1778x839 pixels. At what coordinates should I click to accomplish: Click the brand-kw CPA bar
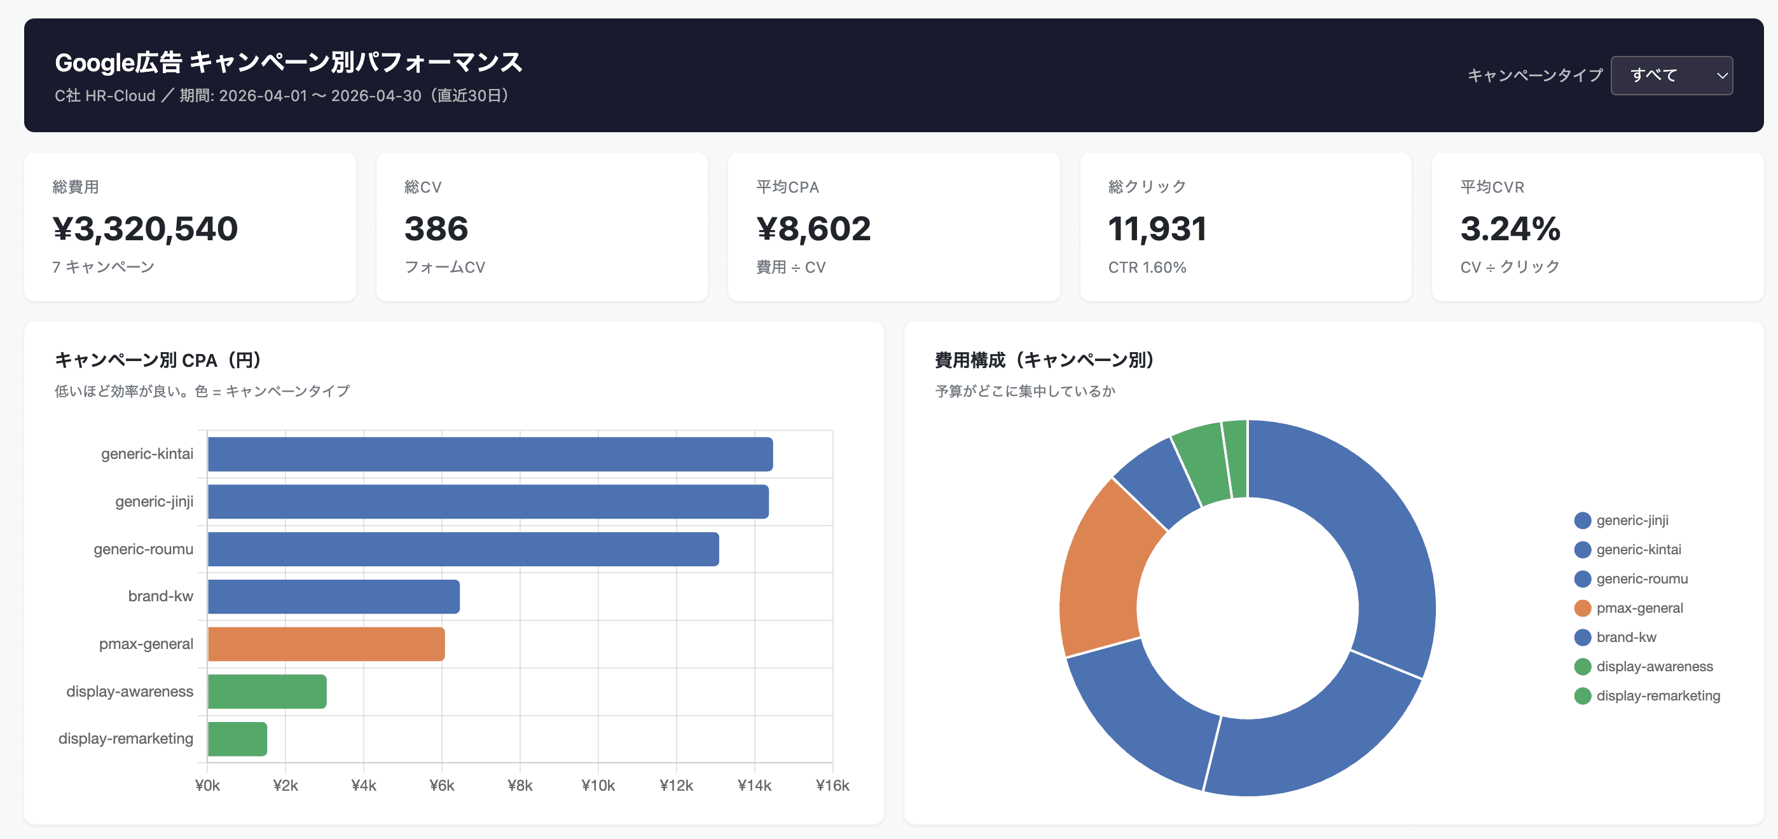pyautogui.click(x=333, y=596)
